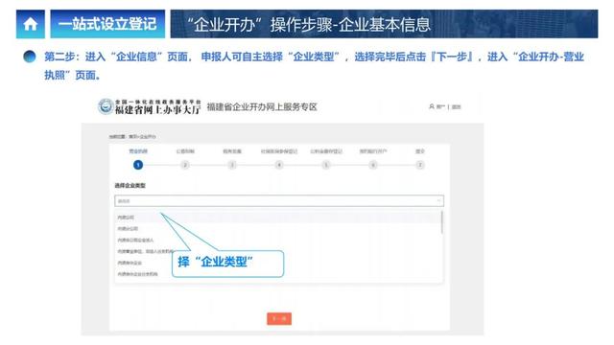Choose 内资分公司 from the dropdown list
The height and width of the screenshot is (345, 614).
tap(128, 228)
